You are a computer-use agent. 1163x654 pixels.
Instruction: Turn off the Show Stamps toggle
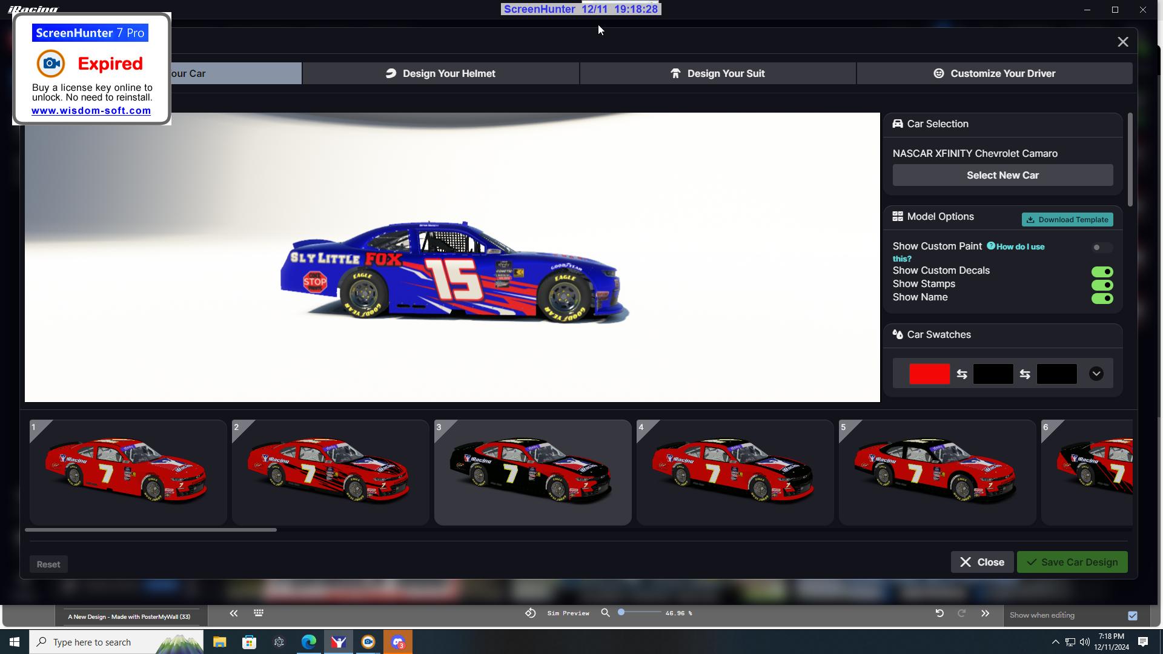point(1102,285)
